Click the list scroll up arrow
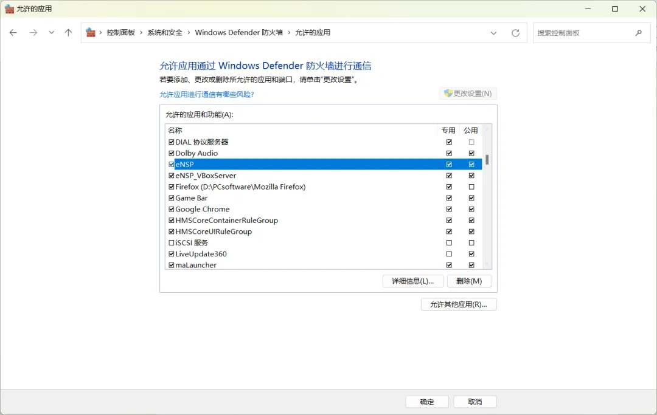Image resolution: width=657 pixels, height=415 pixels. click(x=487, y=129)
